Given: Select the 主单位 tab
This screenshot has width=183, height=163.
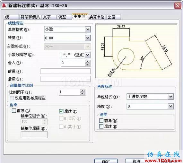Looking at the screenshot, I should coord(80,17).
